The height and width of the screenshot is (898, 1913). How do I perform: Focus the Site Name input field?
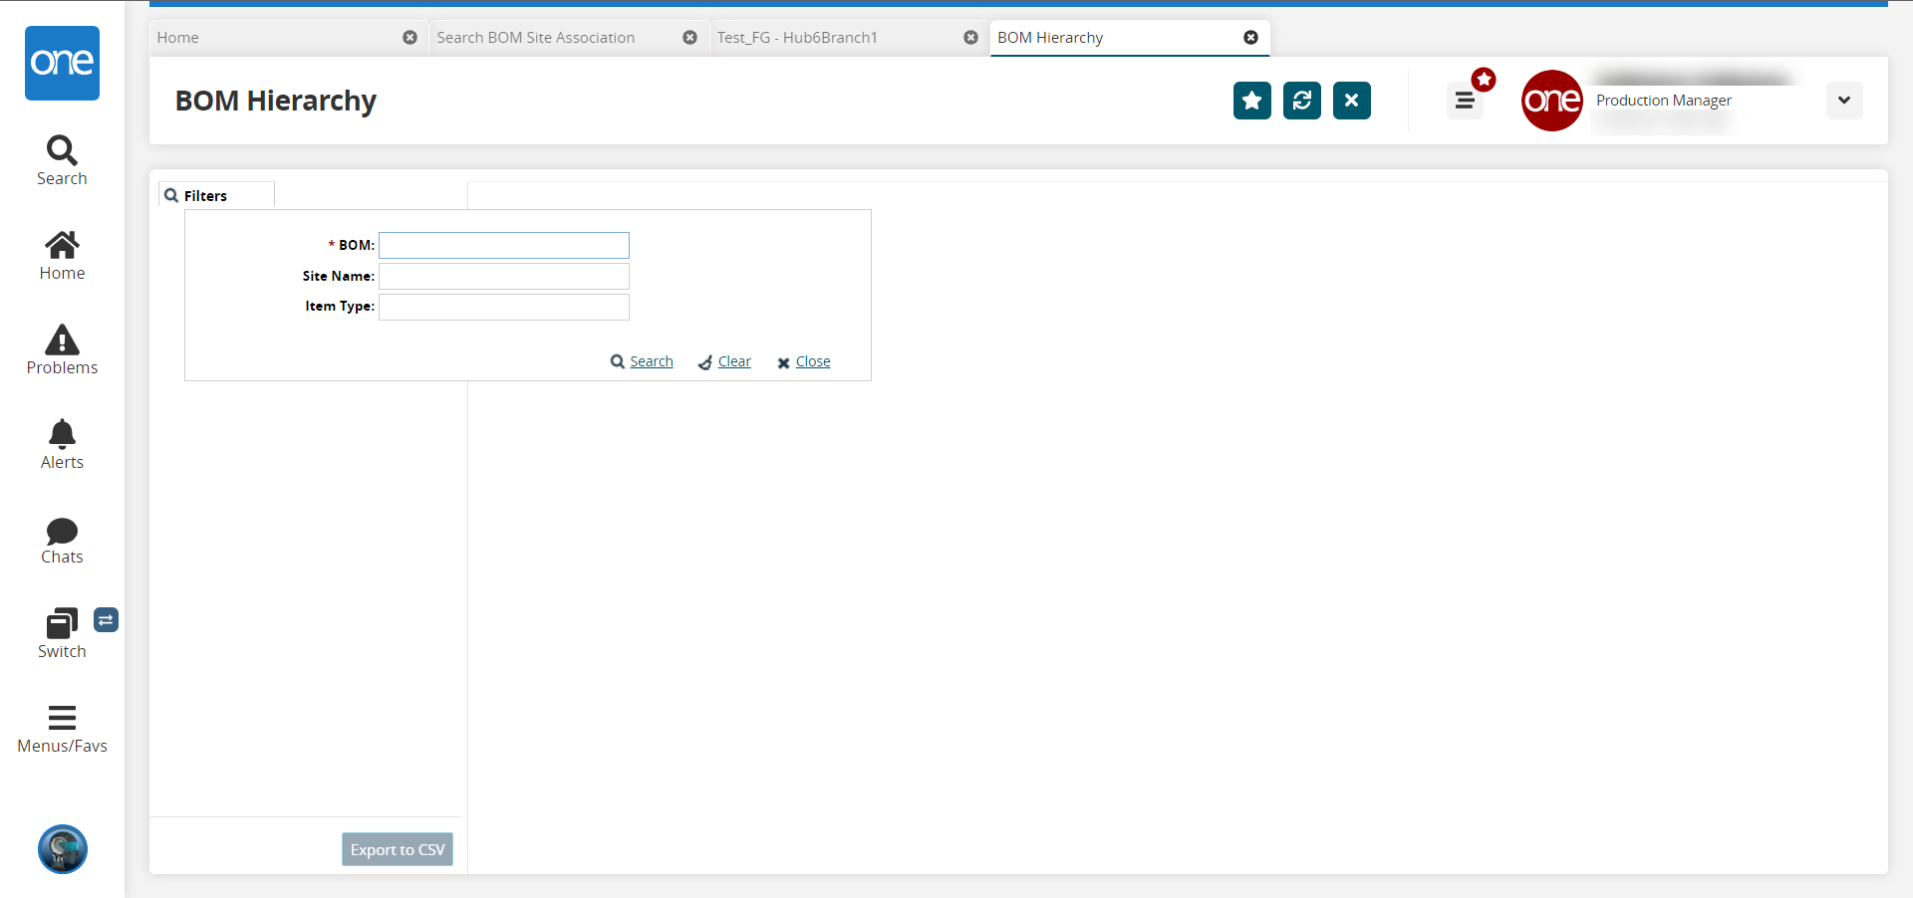(504, 276)
